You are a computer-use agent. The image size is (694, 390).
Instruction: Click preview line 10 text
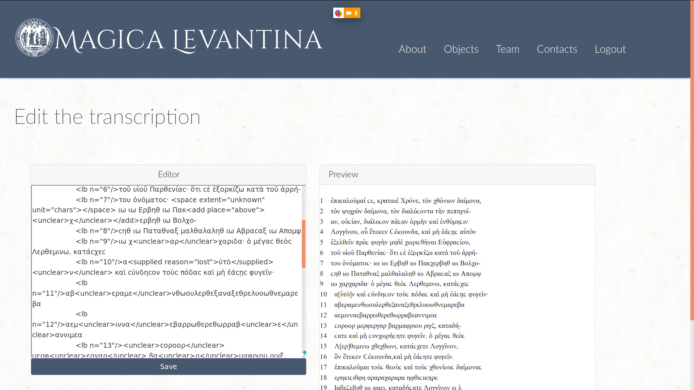pyautogui.click(x=411, y=294)
